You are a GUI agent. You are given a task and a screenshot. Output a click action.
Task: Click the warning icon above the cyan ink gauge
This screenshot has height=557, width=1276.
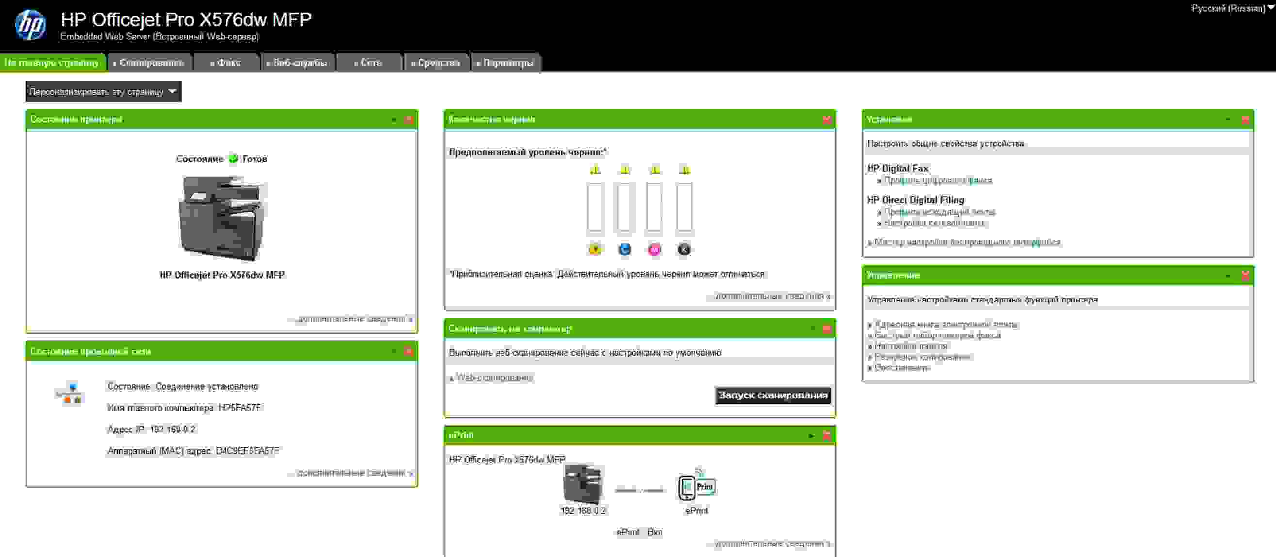pyautogui.click(x=625, y=170)
